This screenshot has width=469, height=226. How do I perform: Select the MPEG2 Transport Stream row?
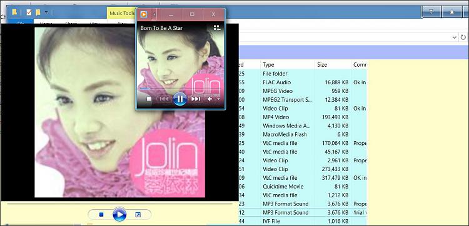(303, 99)
